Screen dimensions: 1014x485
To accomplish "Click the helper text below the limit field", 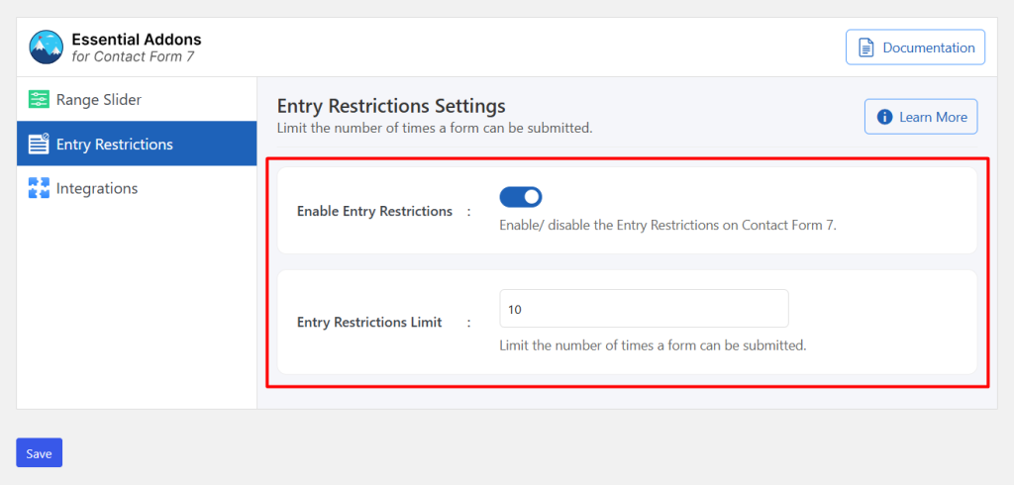I will [654, 345].
